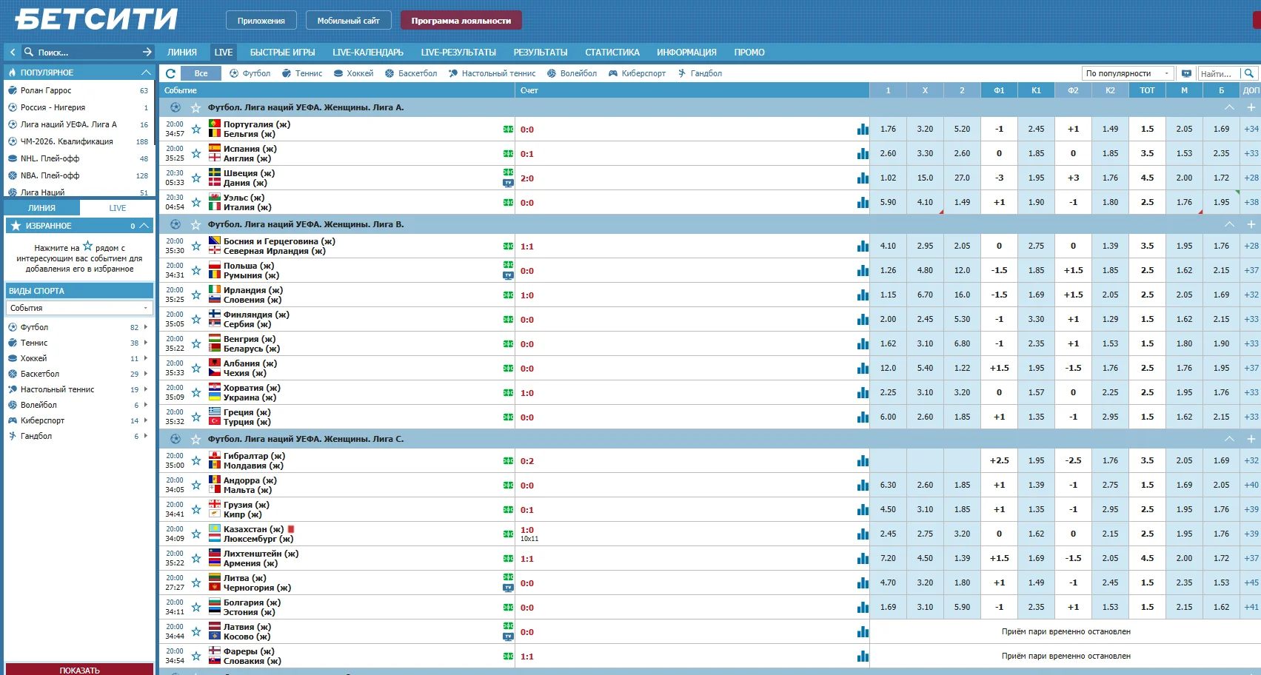The image size is (1261, 675).
Task: Click the refresh icon in filter bar
Action: coord(171,73)
